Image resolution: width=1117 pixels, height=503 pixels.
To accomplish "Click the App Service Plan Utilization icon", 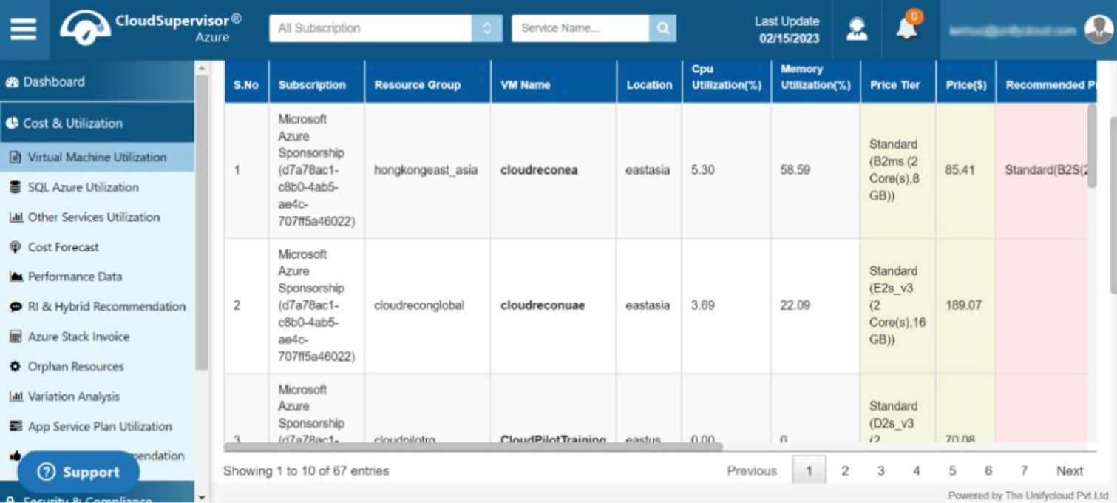I will click(x=16, y=427).
